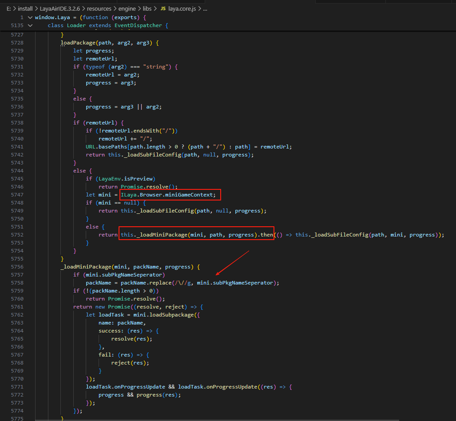
Task: Click 'new Promise' on line 5761
Action: (113, 307)
